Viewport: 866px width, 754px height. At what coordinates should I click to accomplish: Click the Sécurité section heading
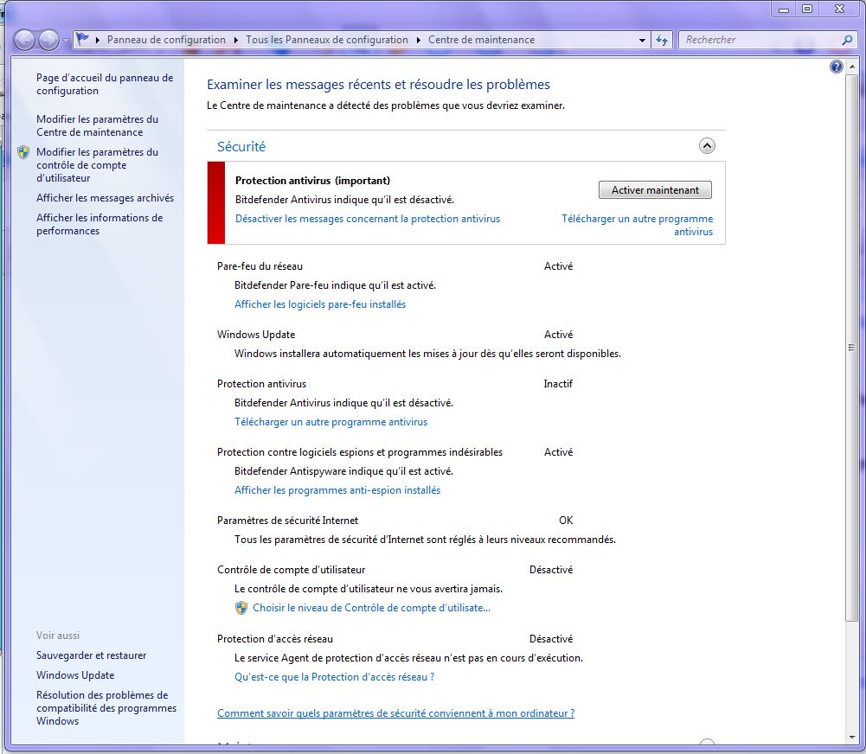(241, 147)
